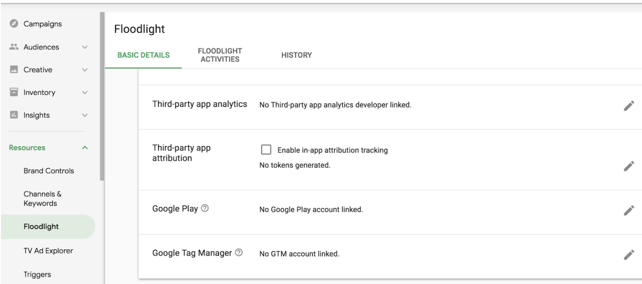This screenshot has height=284, width=642.
Task: Click the Campaigns compass icon
Action: (x=13, y=24)
